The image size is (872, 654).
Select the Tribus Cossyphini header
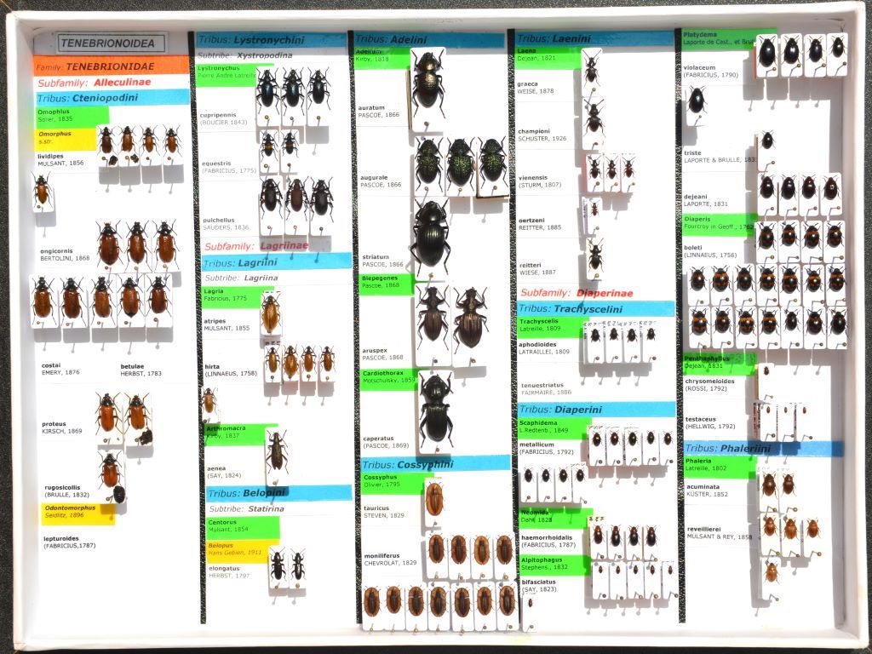pos(435,464)
